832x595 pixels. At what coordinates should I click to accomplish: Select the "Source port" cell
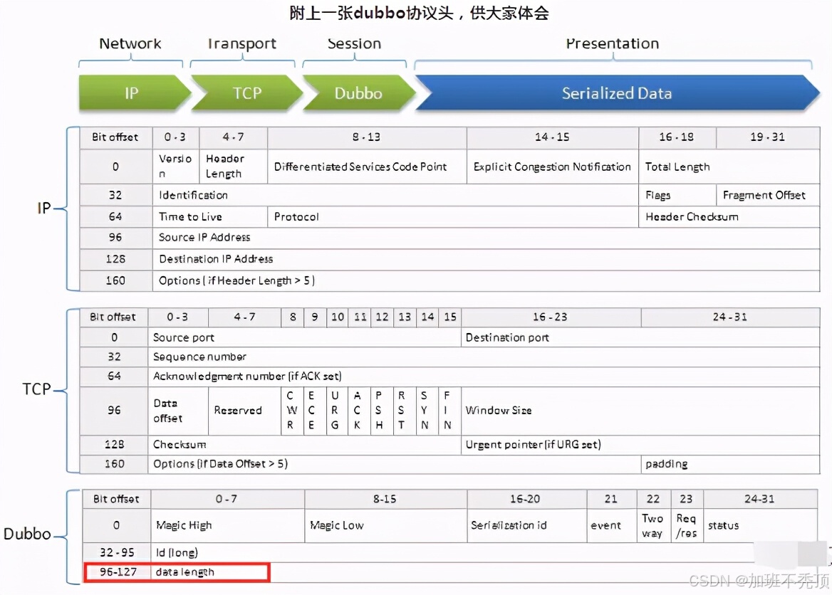pos(305,337)
